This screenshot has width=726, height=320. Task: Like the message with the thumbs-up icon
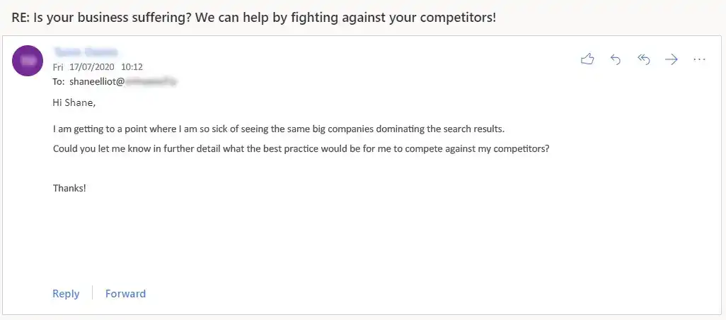(587, 59)
